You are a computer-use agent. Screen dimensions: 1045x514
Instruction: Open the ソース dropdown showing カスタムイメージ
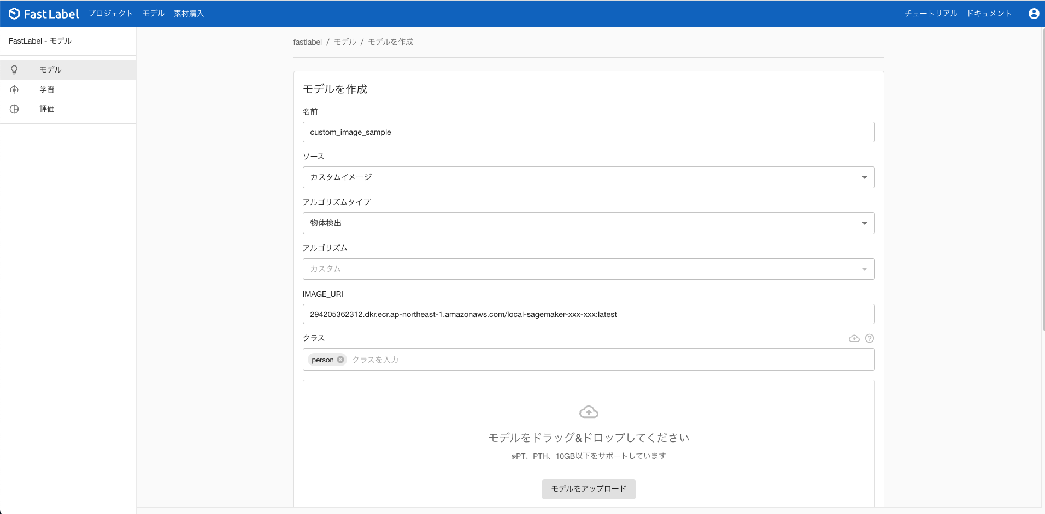(x=589, y=177)
